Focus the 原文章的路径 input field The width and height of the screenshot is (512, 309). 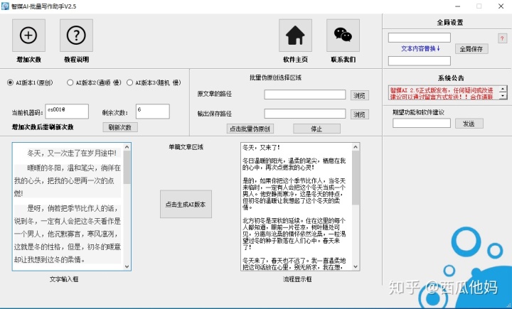pos(305,94)
